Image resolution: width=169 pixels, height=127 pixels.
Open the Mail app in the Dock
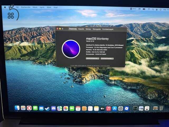coord(41,108)
